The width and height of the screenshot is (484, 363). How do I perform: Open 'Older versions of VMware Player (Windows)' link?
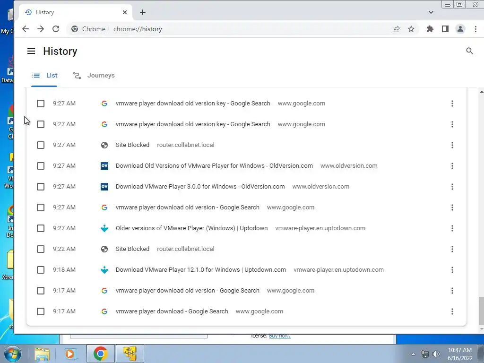coord(192,228)
